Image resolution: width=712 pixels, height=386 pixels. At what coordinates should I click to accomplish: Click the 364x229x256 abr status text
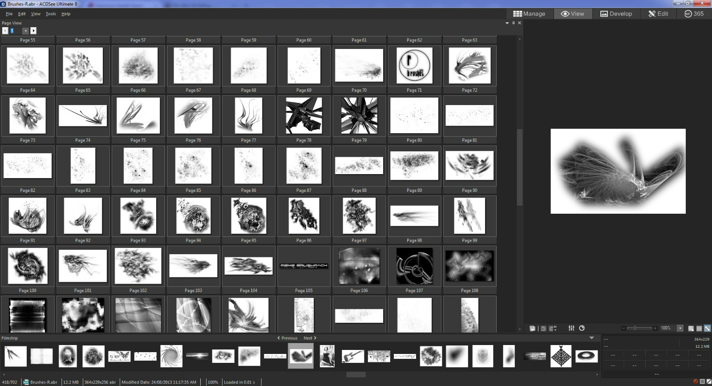click(100, 382)
